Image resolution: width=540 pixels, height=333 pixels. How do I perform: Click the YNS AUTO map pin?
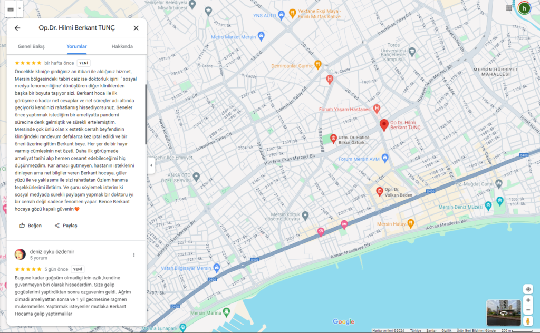tap(282, 15)
